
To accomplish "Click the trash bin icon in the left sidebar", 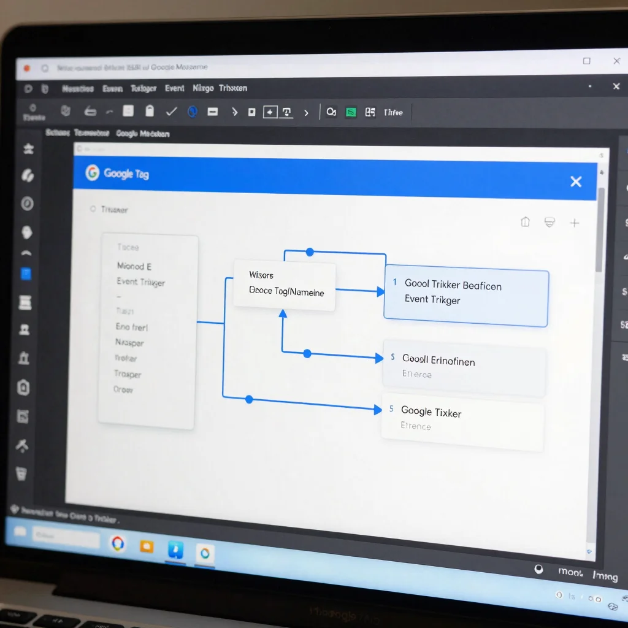I will pos(21,474).
